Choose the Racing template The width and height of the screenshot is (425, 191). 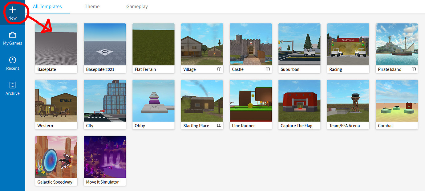coord(348,44)
